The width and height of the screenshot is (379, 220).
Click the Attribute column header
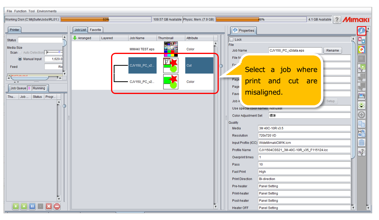pyautogui.click(x=199, y=38)
